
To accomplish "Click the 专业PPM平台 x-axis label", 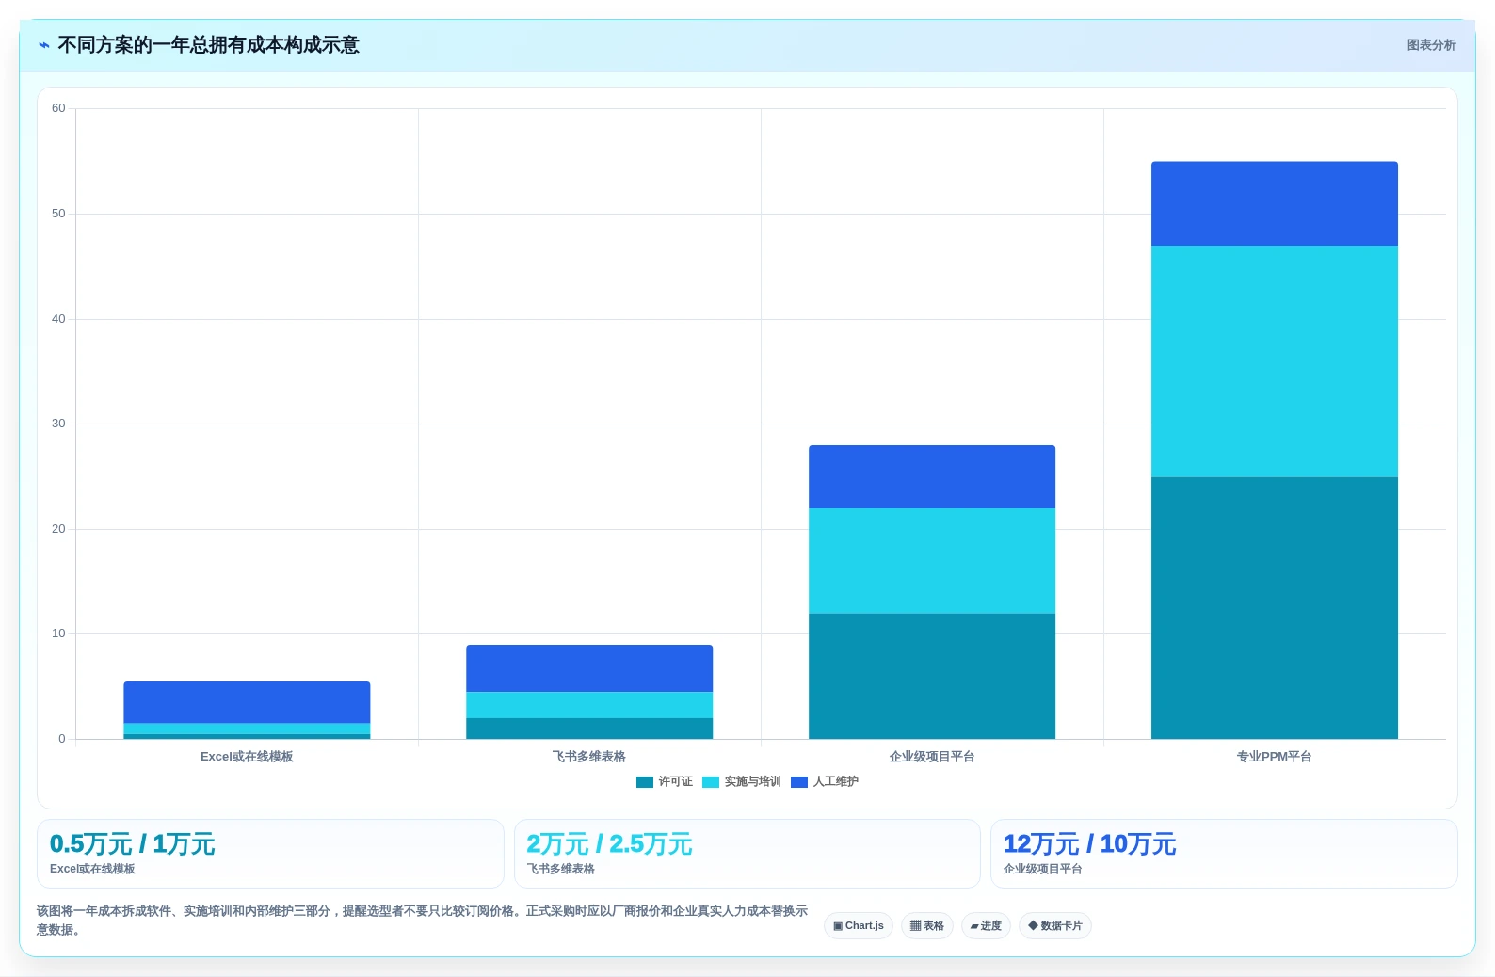I will tap(1275, 757).
